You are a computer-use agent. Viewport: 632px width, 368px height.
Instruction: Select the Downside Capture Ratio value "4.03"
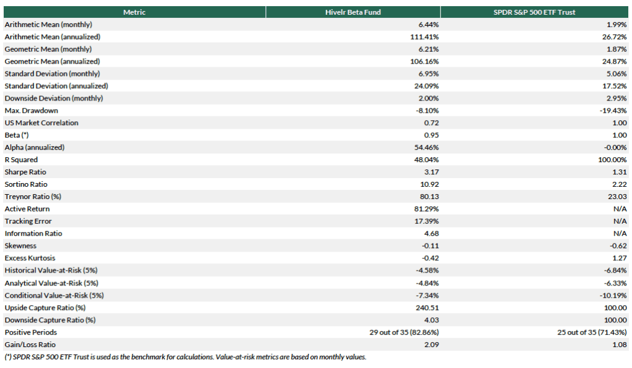(431, 320)
